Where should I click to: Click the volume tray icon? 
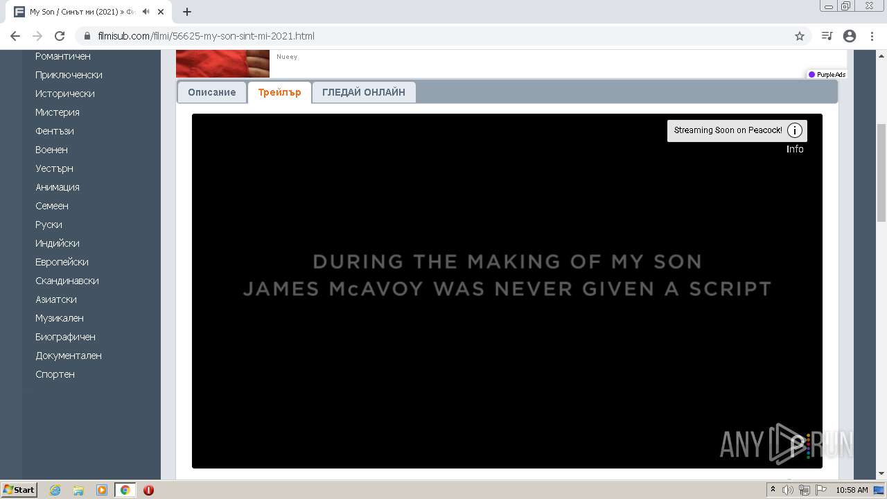click(788, 490)
